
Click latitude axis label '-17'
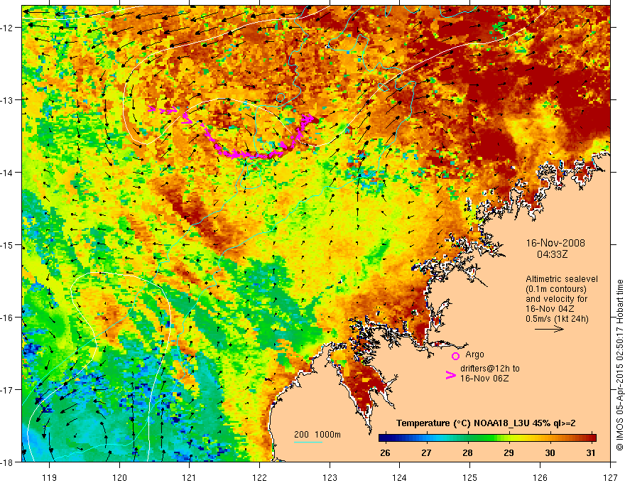click(7, 390)
